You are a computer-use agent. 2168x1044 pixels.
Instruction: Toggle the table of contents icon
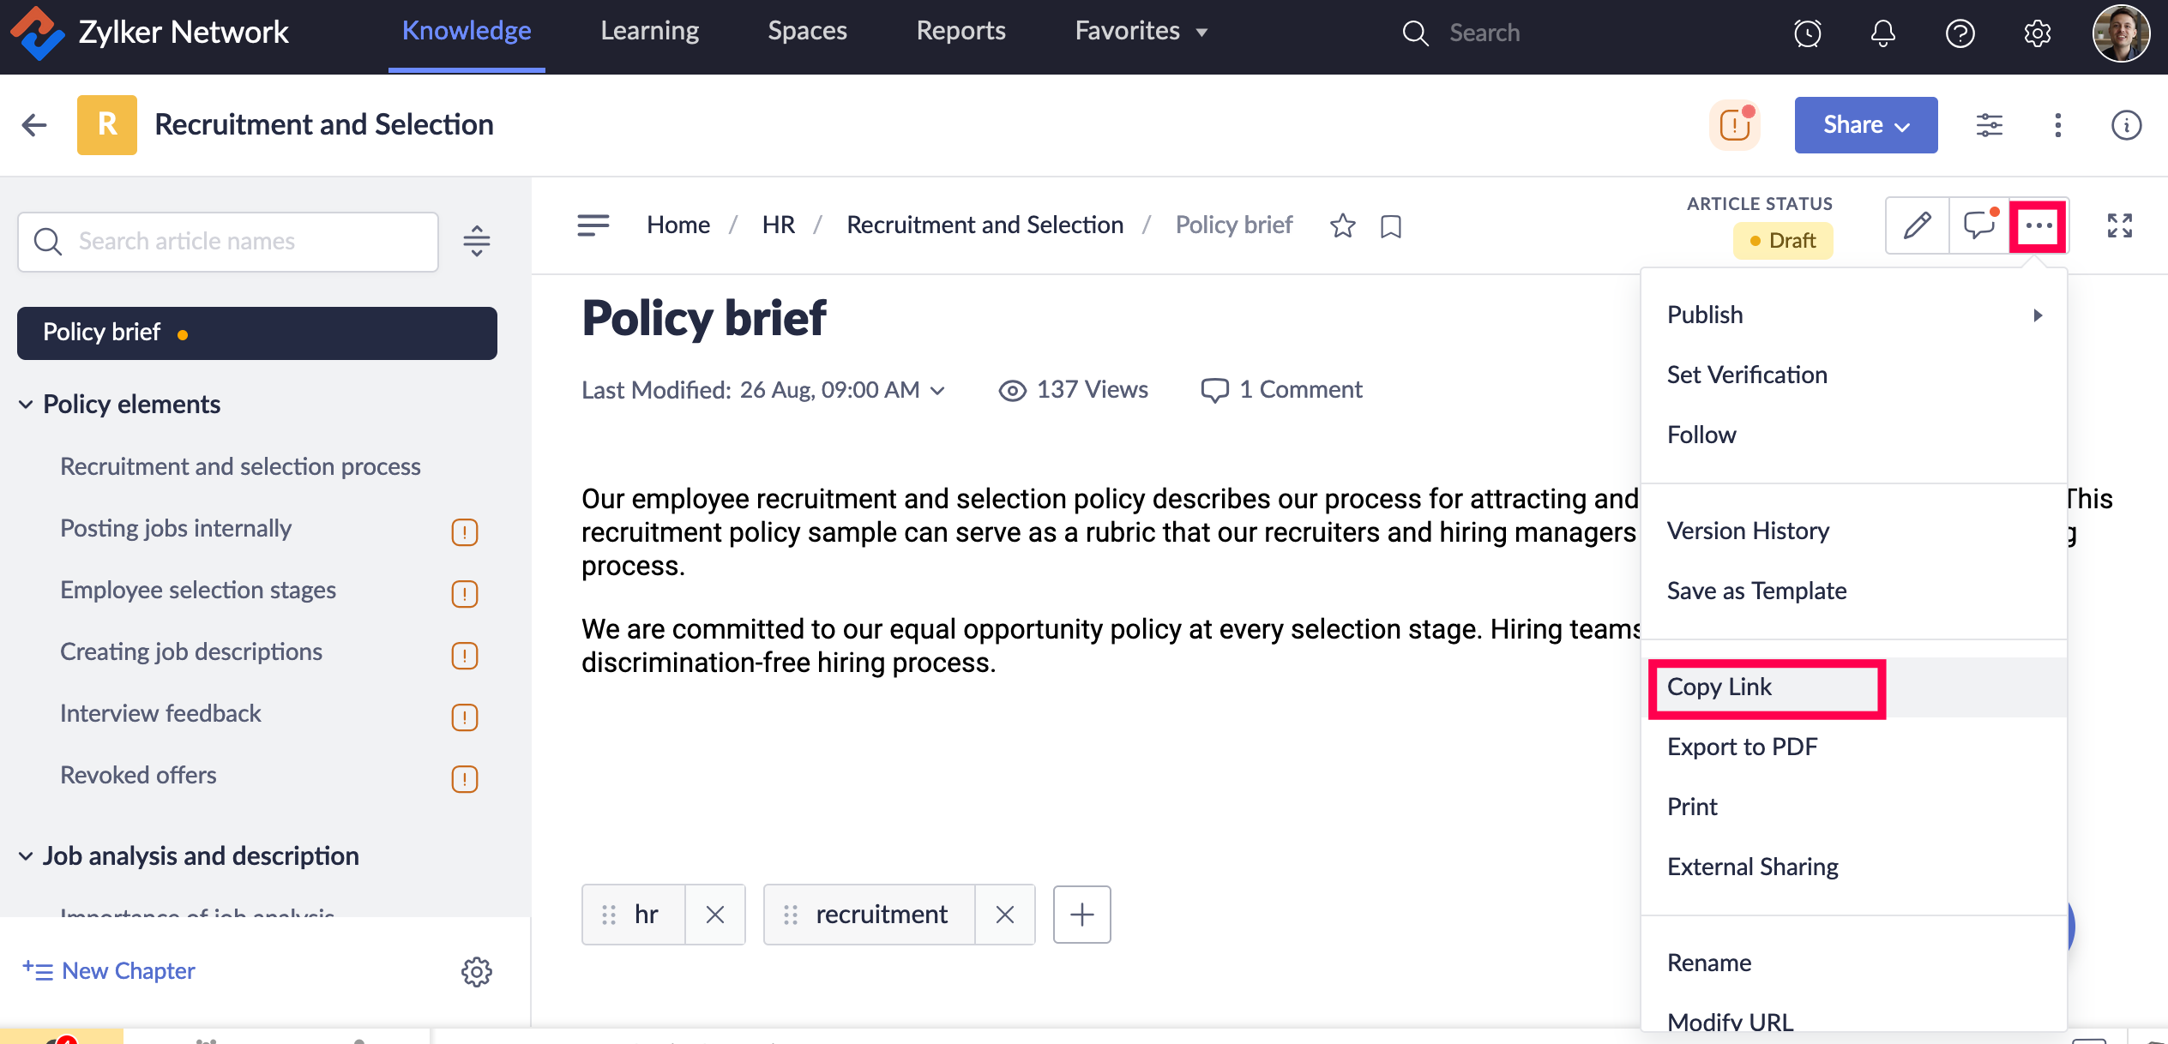pyautogui.click(x=593, y=225)
